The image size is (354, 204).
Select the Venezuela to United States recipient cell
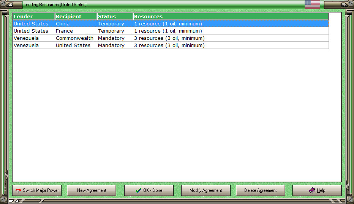[x=76, y=45]
